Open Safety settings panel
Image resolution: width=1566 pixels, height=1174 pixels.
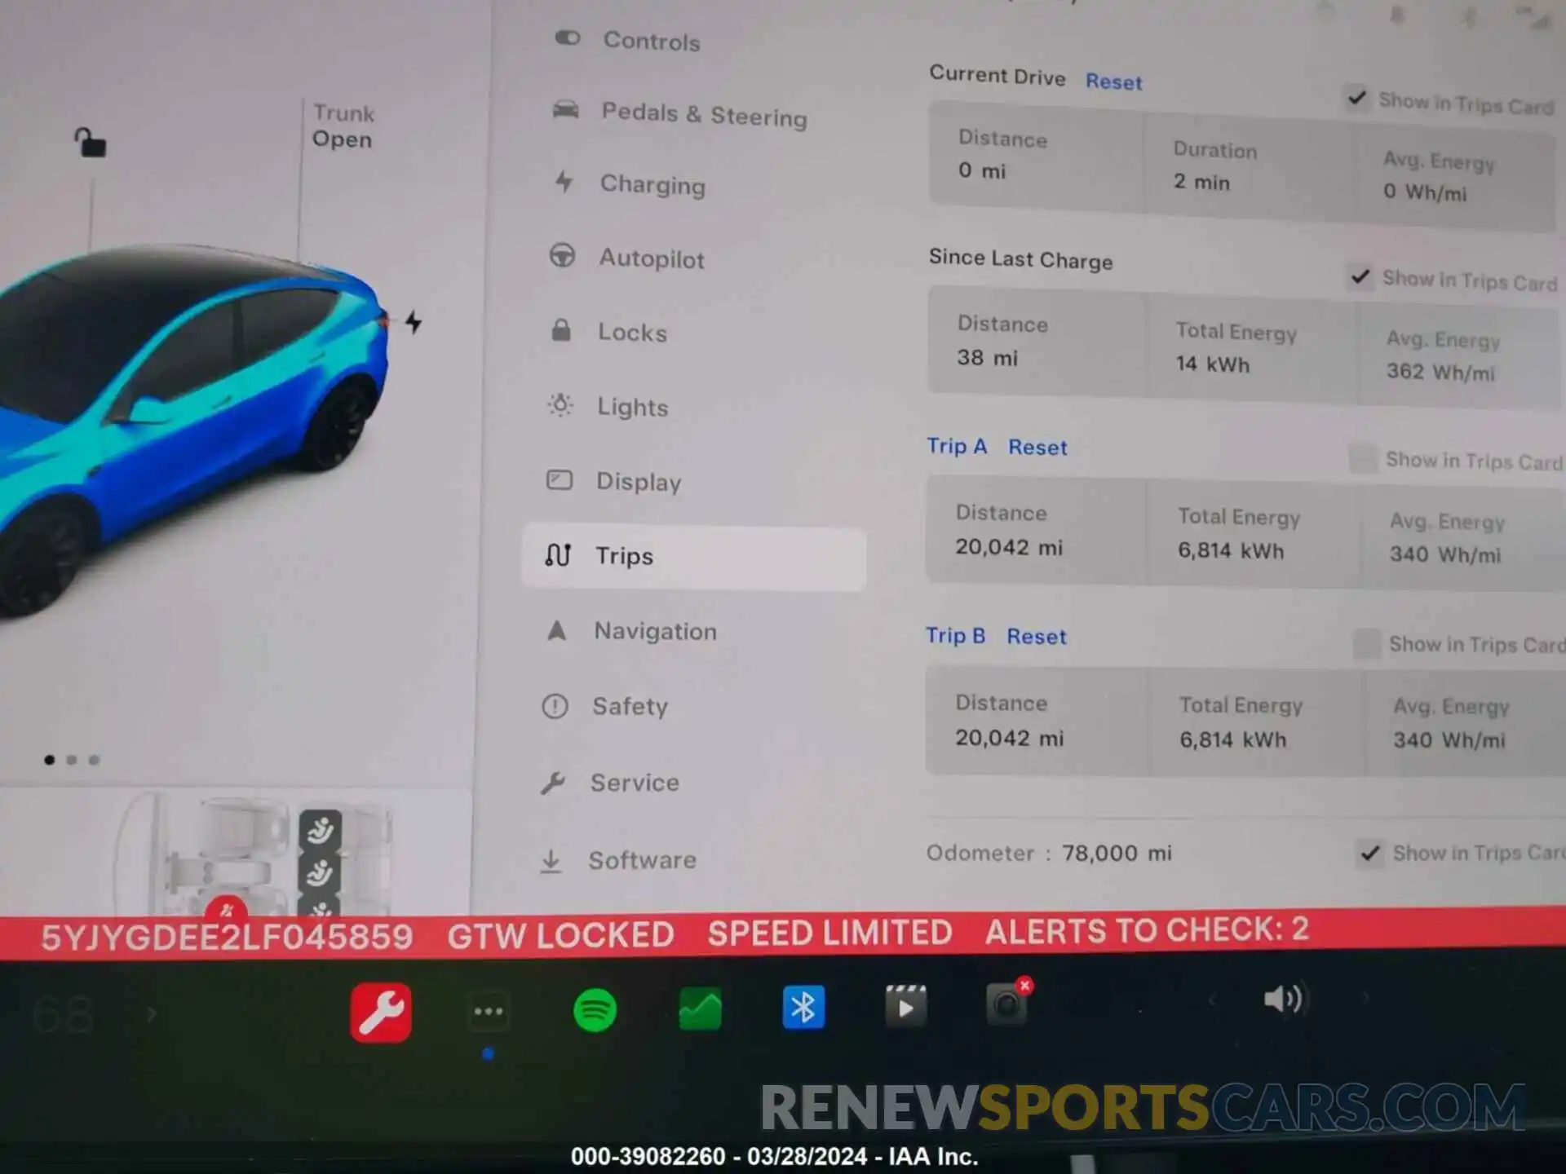pos(626,705)
